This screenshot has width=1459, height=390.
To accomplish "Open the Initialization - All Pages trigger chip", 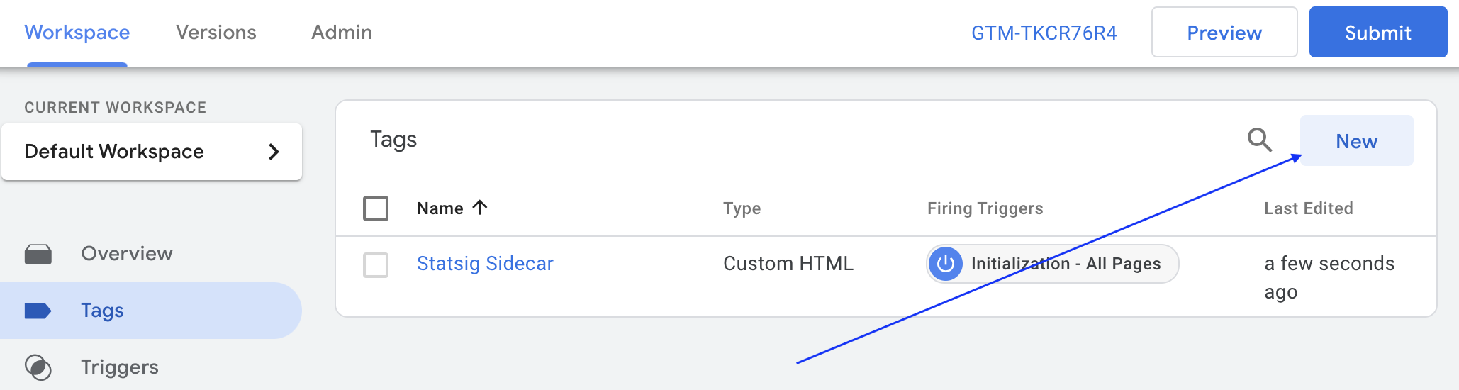I will [1053, 264].
